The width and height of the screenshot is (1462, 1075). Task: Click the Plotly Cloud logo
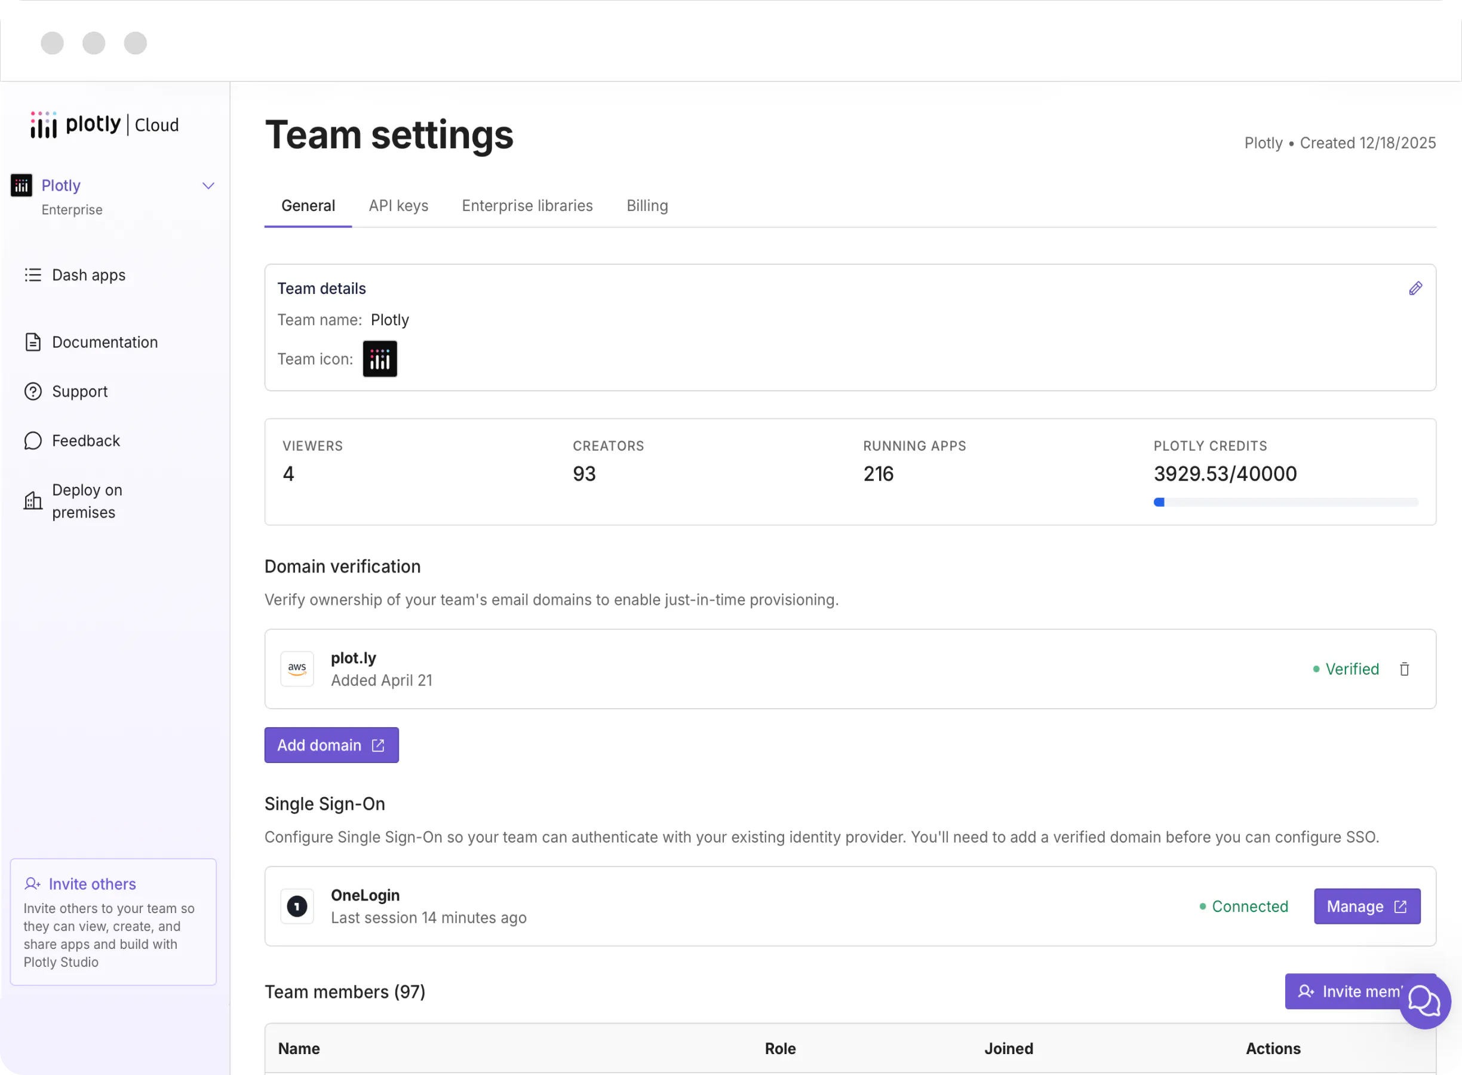tap(105, 124)
